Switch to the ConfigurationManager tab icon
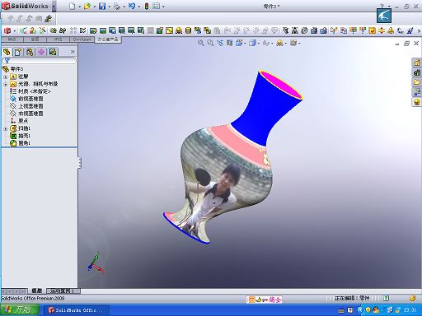Image resolution: width=422 pixels, height=316 pixels. pyautogui.click(x=30, y=52)
